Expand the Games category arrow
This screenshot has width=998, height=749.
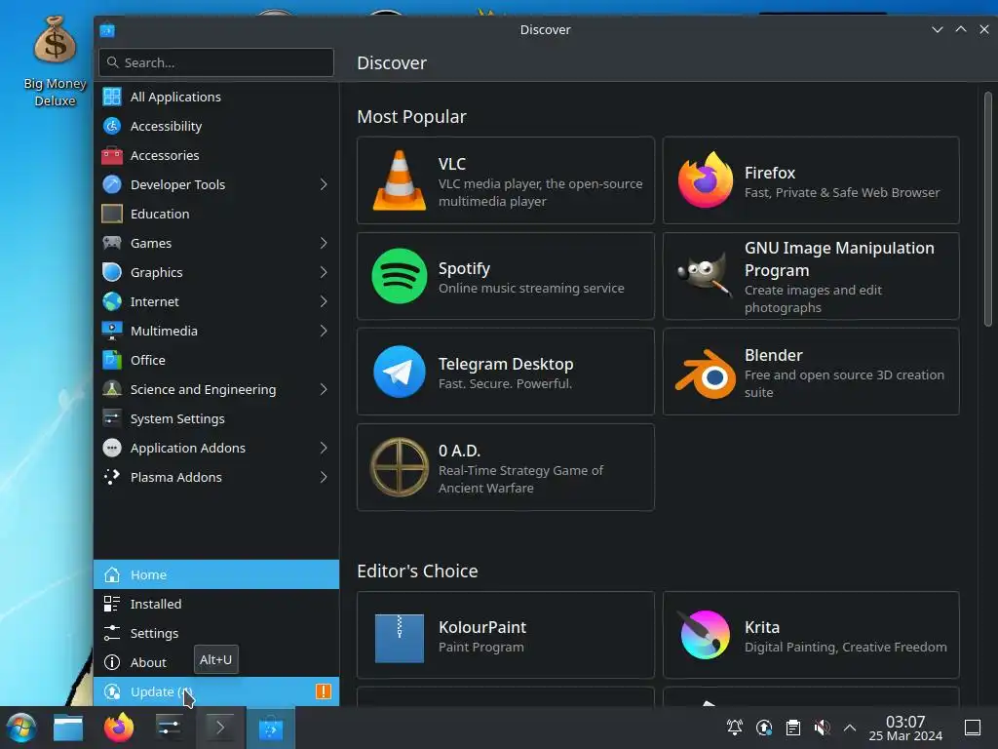click(x=324, y=243)
